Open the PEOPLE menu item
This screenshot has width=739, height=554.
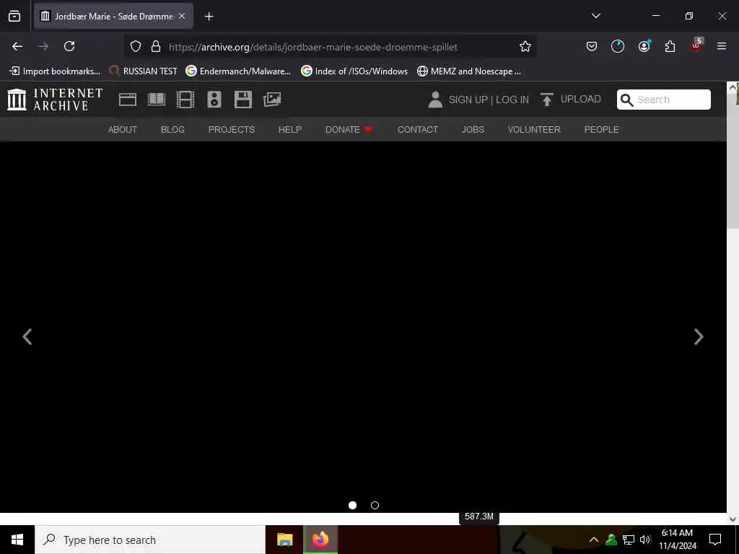pyautogui.click(x=601, y=130)
